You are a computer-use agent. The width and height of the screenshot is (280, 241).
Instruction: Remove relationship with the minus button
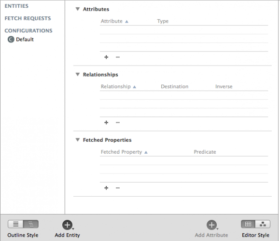118,122
